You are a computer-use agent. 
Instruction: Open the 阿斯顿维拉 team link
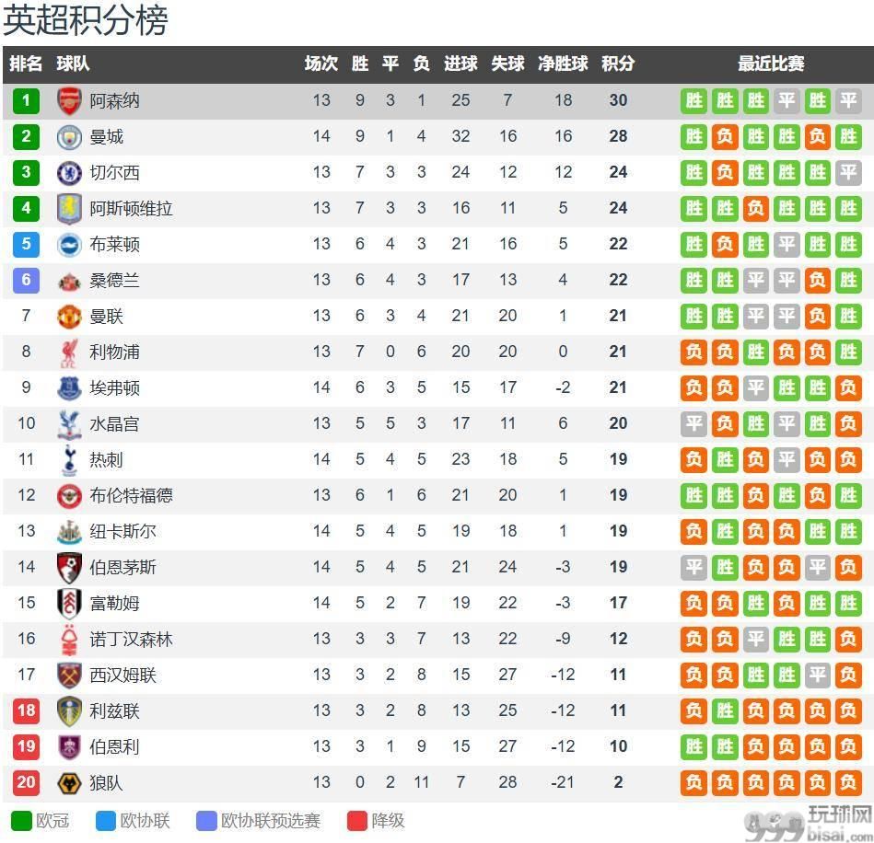[131, 208]
